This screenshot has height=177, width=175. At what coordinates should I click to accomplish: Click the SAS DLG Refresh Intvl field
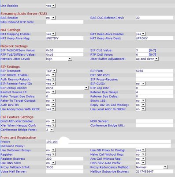154,18
